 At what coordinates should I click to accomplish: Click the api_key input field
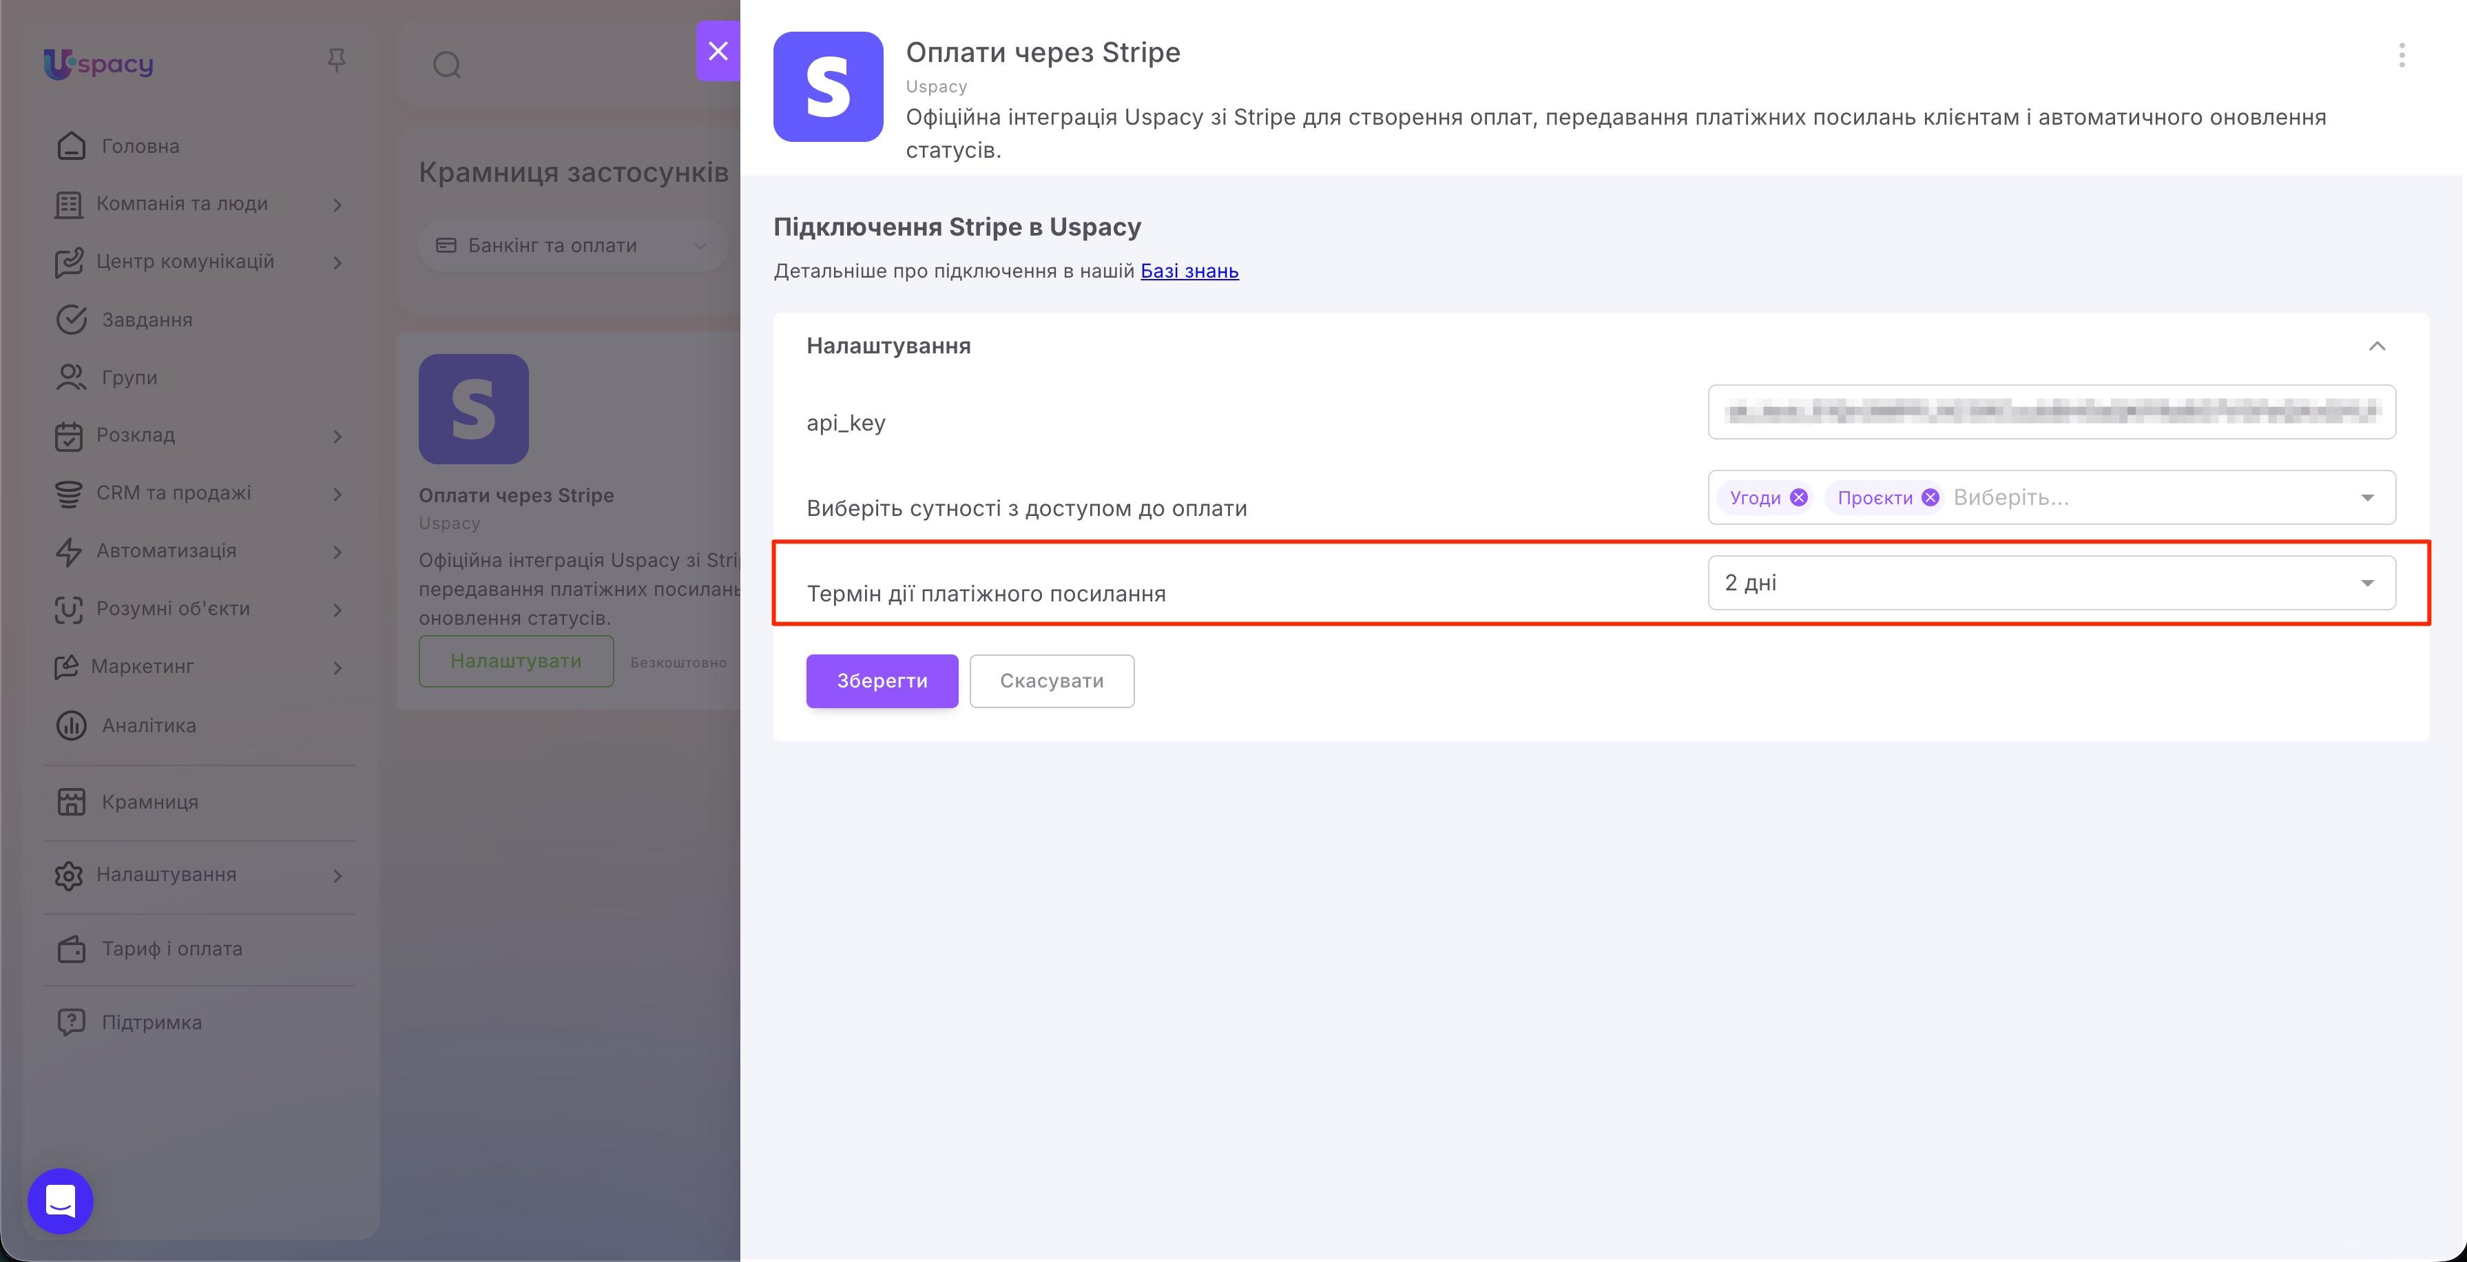pyautogui.click(x=2052, y=412)
